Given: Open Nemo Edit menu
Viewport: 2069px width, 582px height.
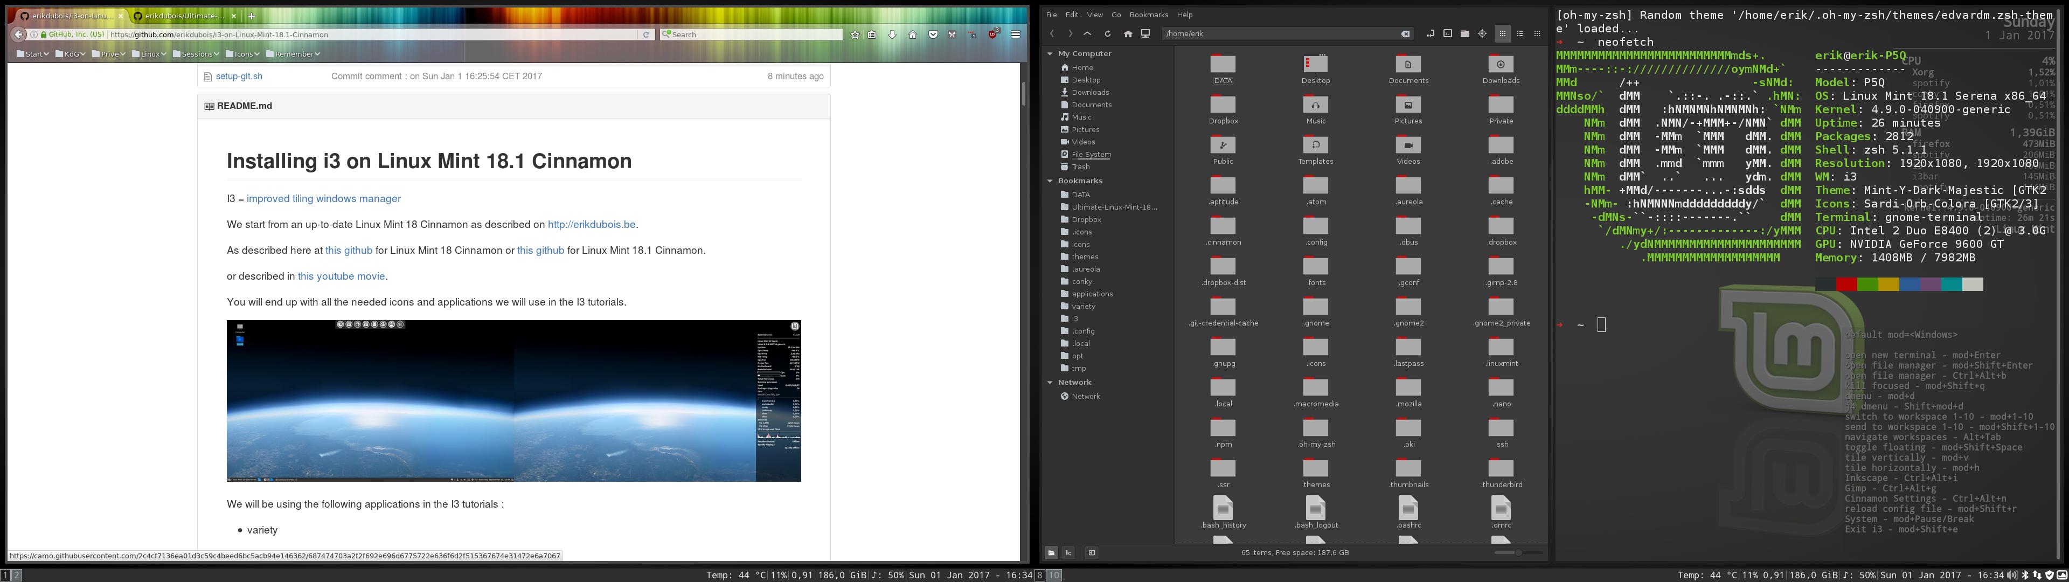Looking at the screenshot, I should 1072,15.
